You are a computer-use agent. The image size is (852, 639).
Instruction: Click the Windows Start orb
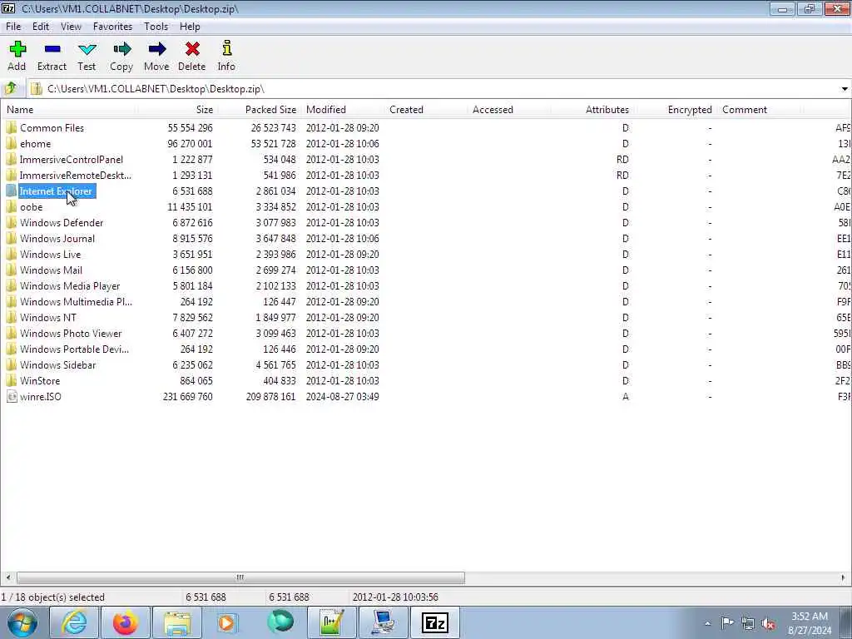[x=22, y=622]
